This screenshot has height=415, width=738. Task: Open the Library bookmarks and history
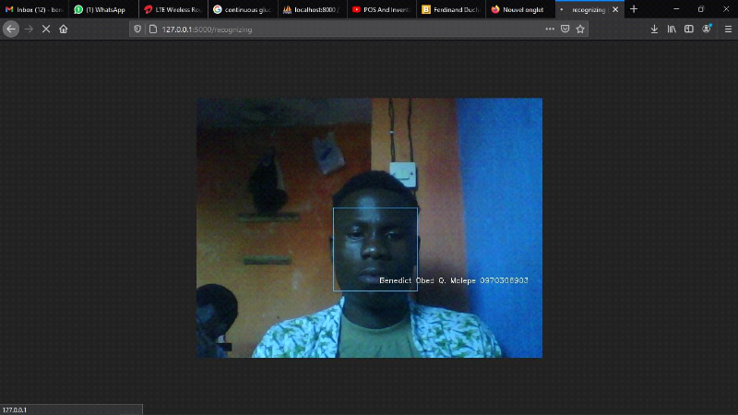pyautogui.click(x=672, y=30)
